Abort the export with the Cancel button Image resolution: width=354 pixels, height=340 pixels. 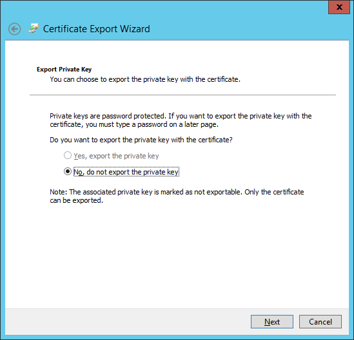320,321
